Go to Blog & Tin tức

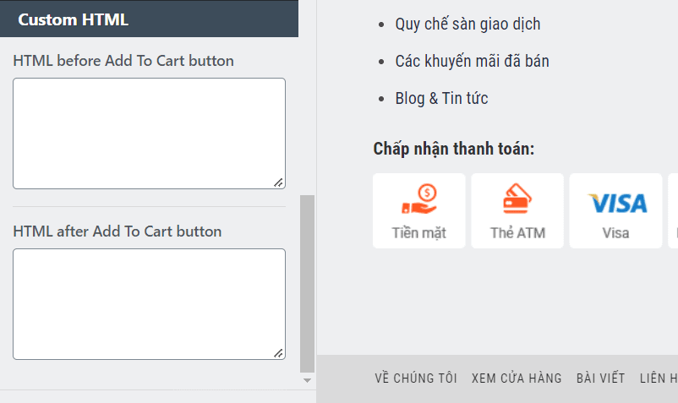tap(441, 98)
